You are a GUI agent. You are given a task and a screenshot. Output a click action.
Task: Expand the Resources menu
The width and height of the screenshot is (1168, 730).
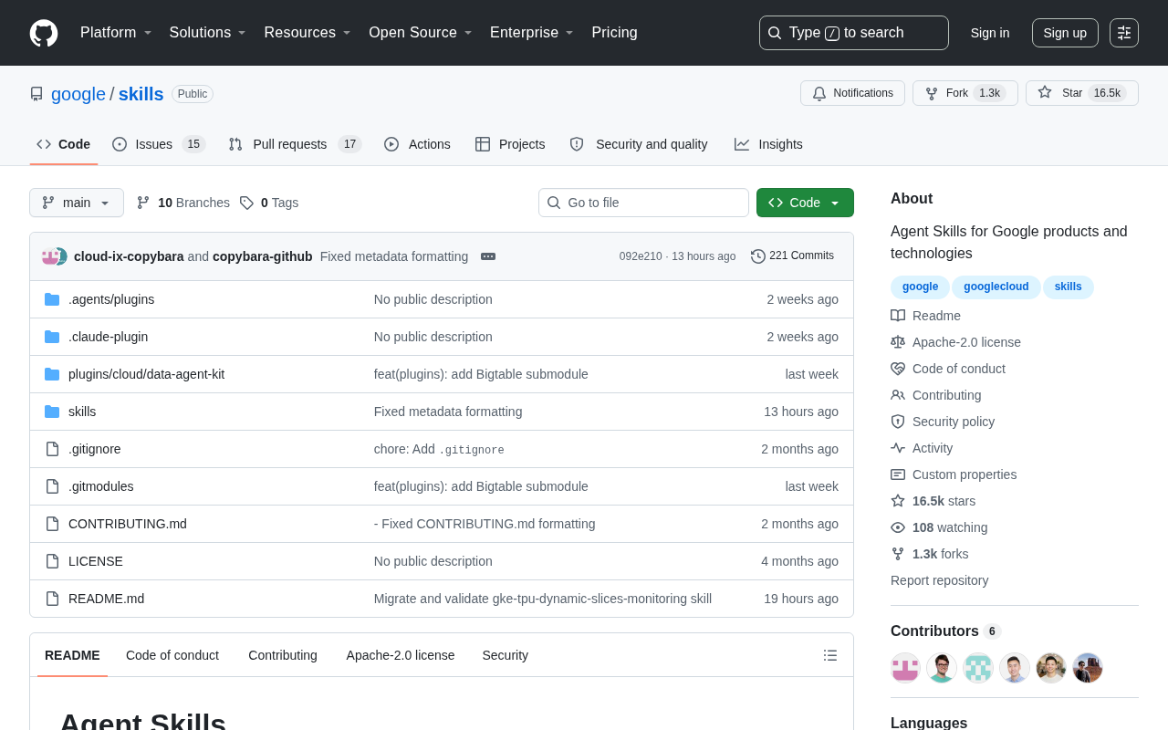point(308,33)
